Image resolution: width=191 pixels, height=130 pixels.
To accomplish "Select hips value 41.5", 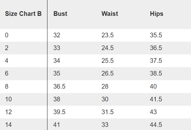I will click(156, 99).
